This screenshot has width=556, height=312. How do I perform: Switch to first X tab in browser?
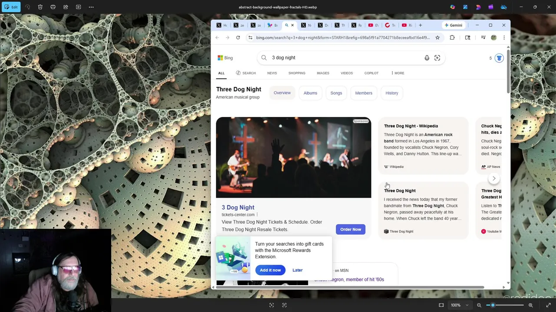point(222,25)
